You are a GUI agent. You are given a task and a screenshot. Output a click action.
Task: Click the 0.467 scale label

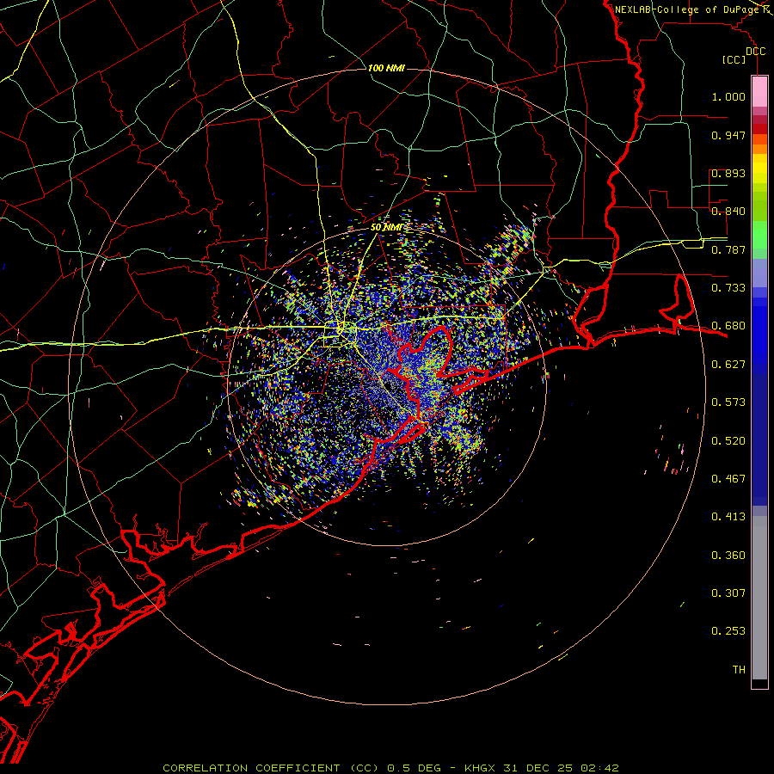point(728,479)
